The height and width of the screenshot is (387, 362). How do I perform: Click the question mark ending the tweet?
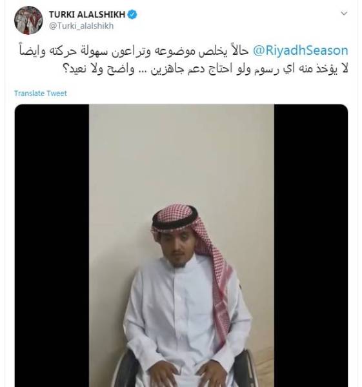[x=66, y=70]
